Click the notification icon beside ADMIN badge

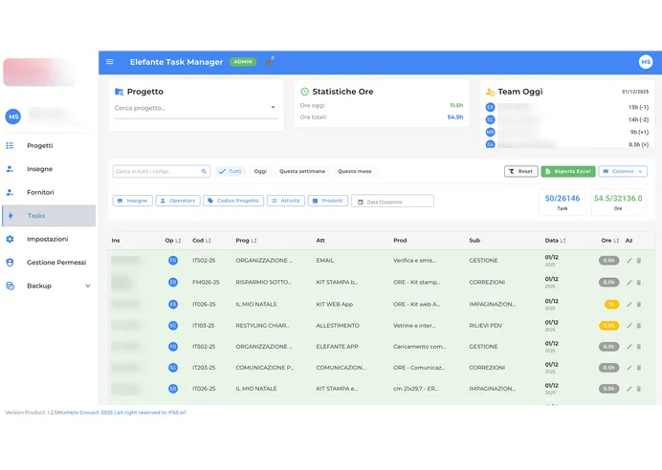(269, 62)
